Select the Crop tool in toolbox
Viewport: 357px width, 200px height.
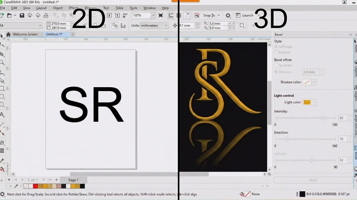coord(2,54)
